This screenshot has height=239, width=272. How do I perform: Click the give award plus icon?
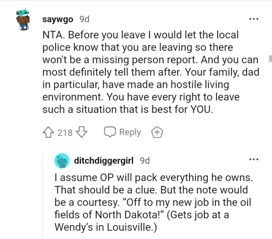(157, 132)
